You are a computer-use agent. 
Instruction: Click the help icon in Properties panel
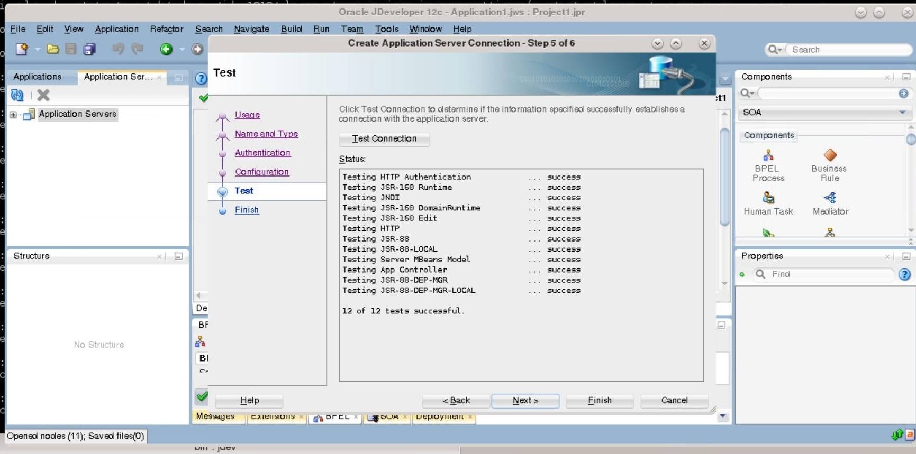[904, 274]
